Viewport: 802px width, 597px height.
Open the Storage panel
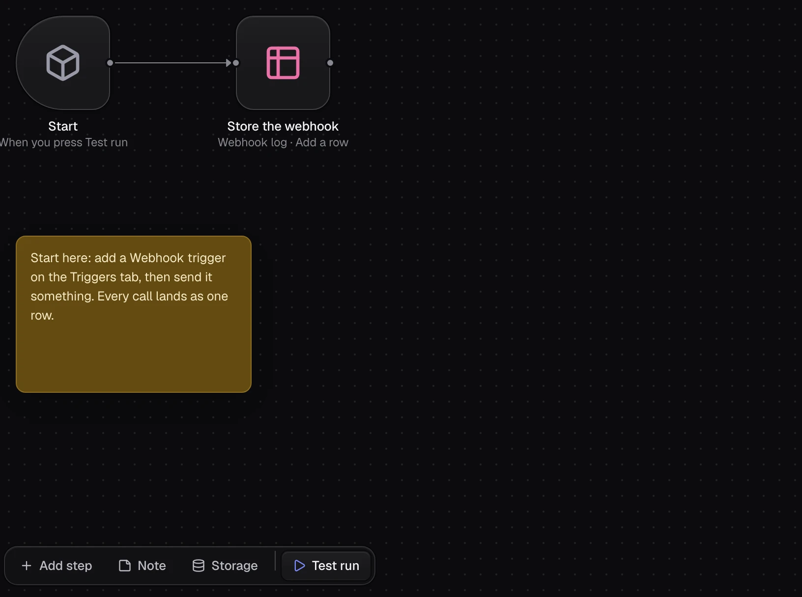[x=225, y=566]
